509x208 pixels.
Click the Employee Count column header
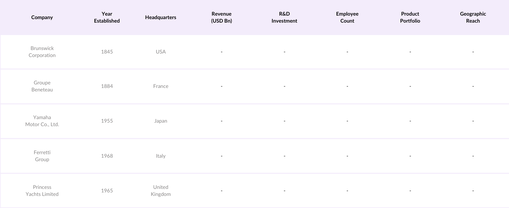click(347, 17)
